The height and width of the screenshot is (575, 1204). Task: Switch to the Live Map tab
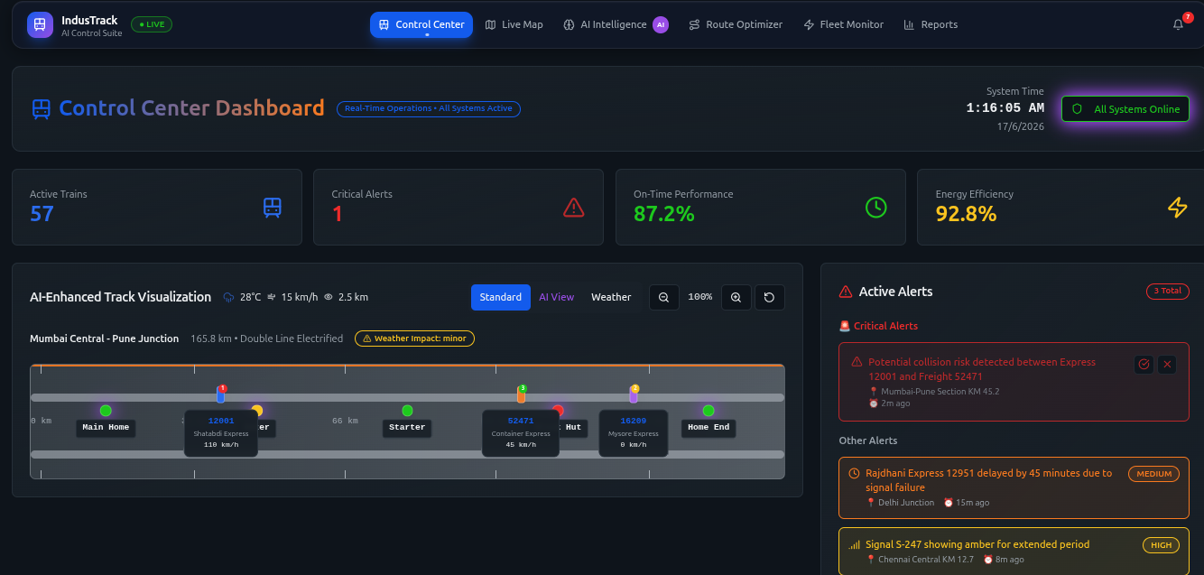[514, 24]
